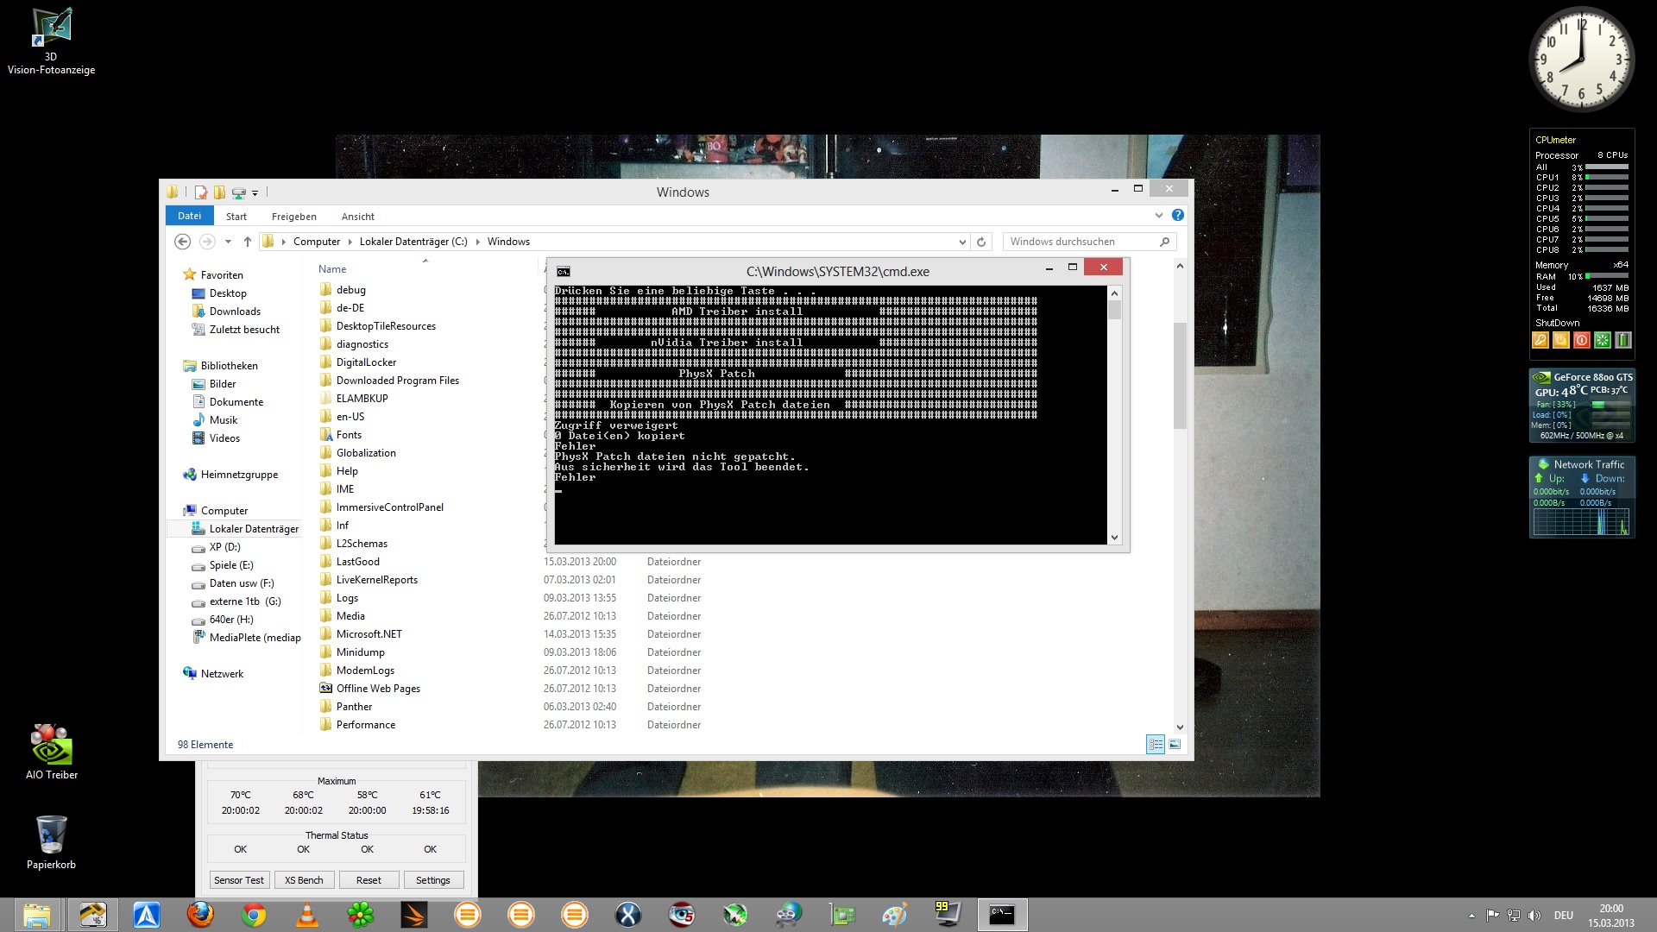Screen dimensions: 1657x932
Task: Open address bar history dropdown
Action: [962, 242]
